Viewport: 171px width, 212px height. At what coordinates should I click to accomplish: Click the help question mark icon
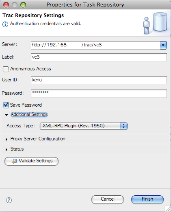tap(9, 200)
